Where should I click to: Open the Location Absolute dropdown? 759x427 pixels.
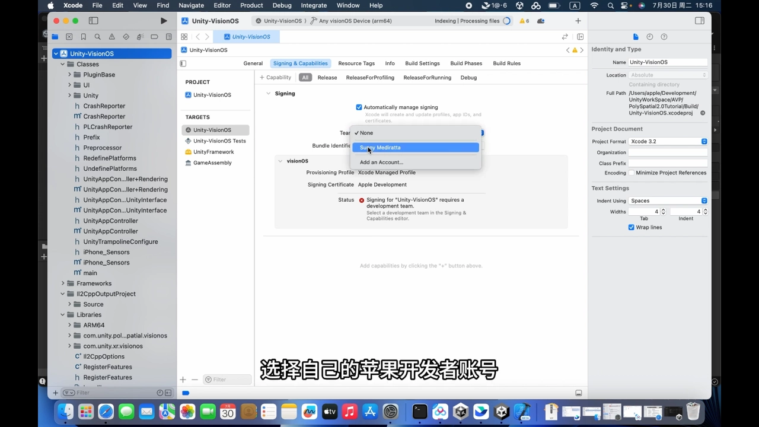(x=668, y=75)
